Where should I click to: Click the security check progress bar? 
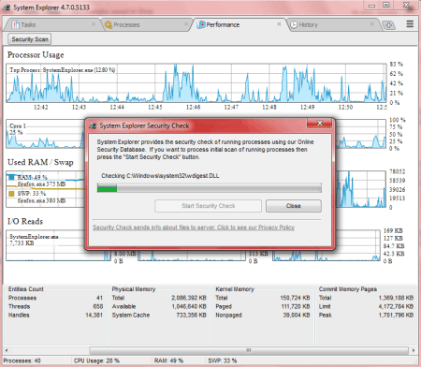click(210, 188)
